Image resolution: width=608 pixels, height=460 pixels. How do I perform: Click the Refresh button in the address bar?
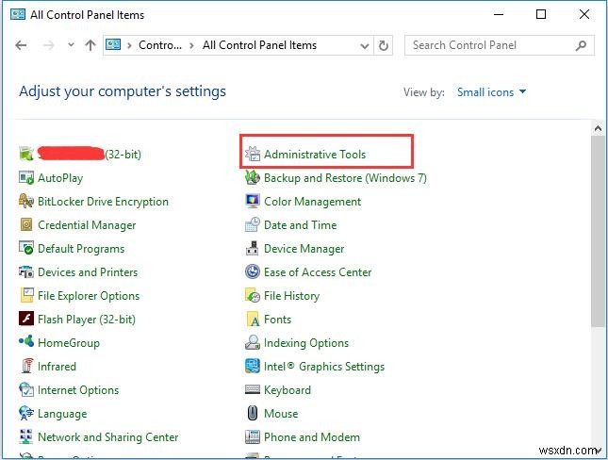tap(384, 45)
